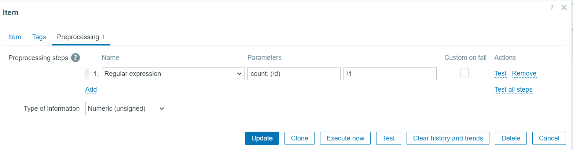Image resolution: width=573 pixels, height=150 pixels.
Task: Click the drag handle for step 1
Action: 87,74
